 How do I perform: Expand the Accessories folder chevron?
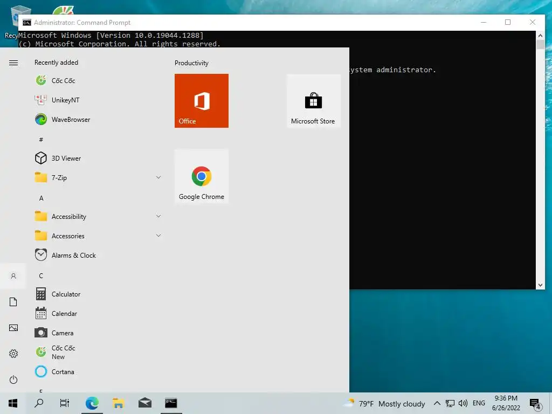(x=158, y=236)
